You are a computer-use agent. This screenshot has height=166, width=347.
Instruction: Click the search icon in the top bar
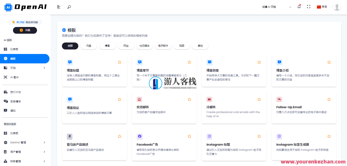(x=69, y=7)
